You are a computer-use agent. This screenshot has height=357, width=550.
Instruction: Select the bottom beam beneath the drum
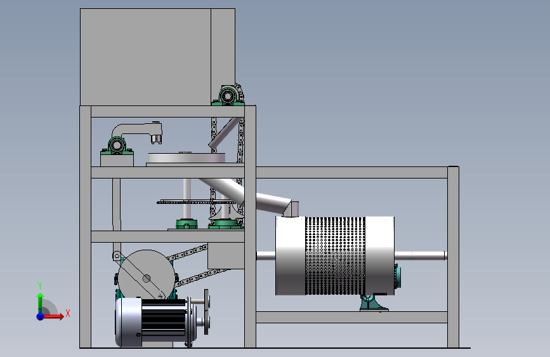351,317
